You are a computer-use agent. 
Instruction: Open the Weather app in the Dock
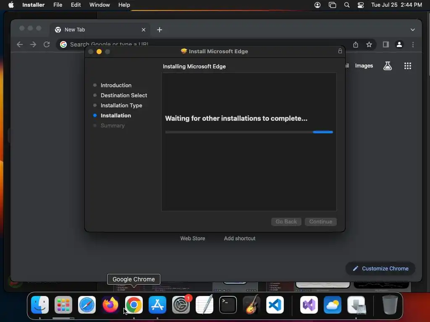[x=333, y=305]
